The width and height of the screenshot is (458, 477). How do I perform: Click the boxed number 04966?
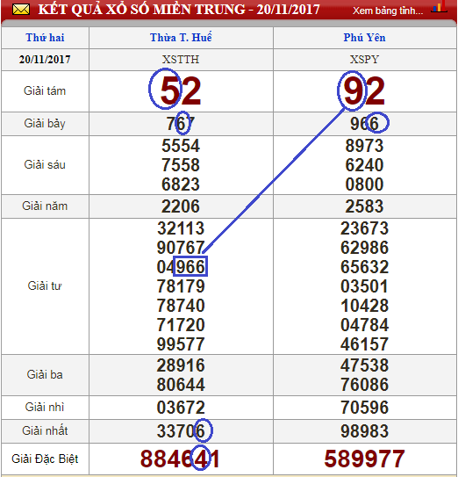pos(181,267)
